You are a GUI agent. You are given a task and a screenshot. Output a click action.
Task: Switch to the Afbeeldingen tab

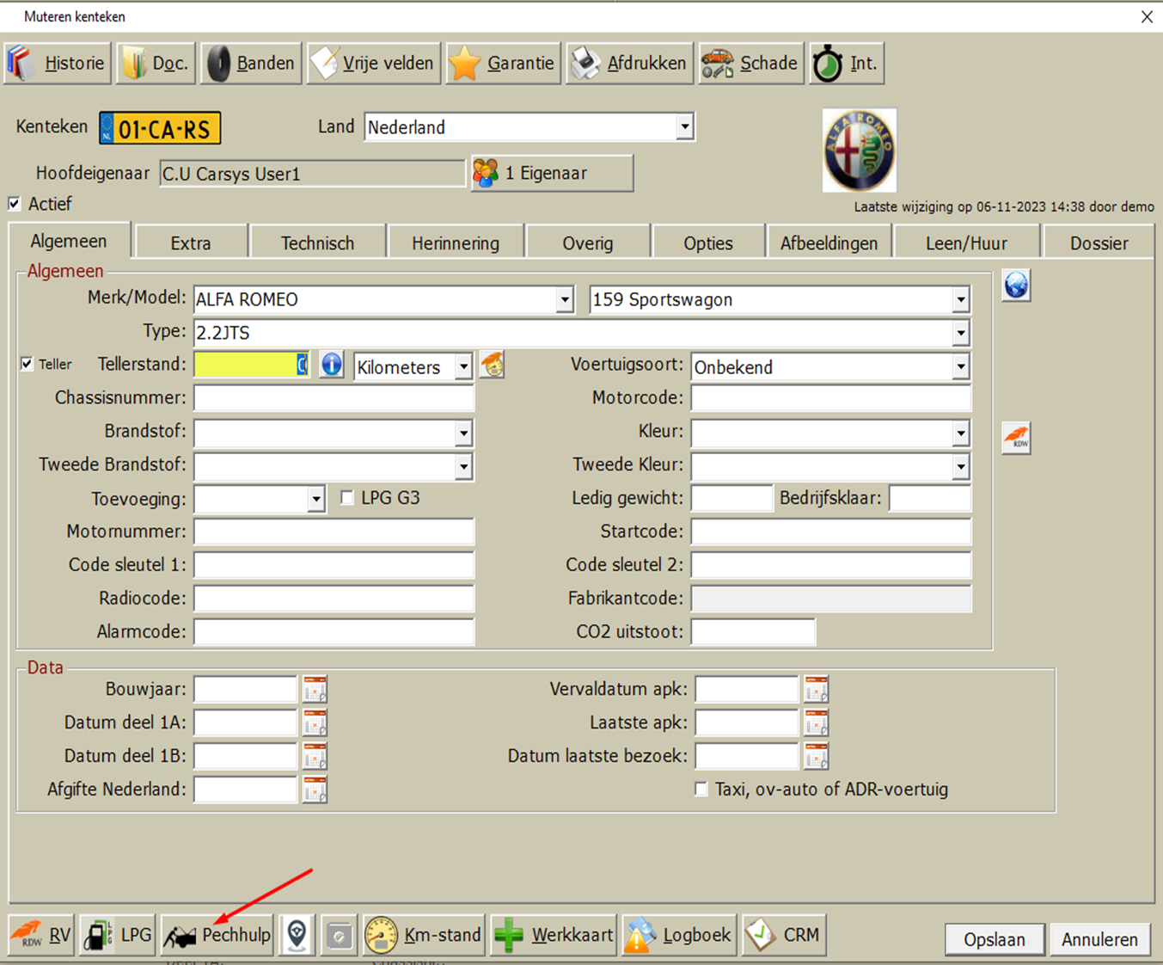(x=829, y=243)
